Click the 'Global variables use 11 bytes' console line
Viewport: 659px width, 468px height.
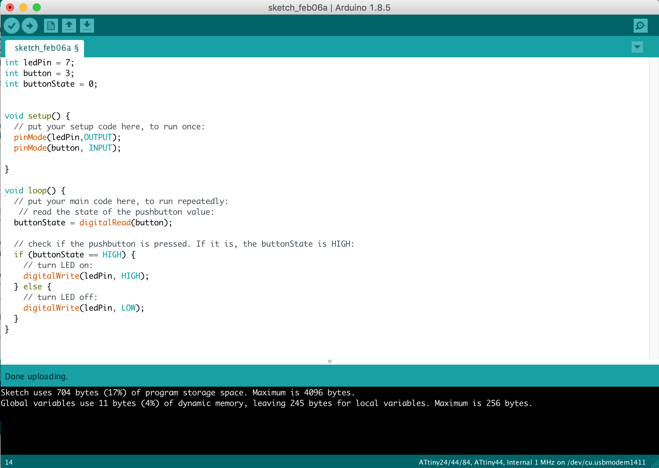(x=266, y=403)
